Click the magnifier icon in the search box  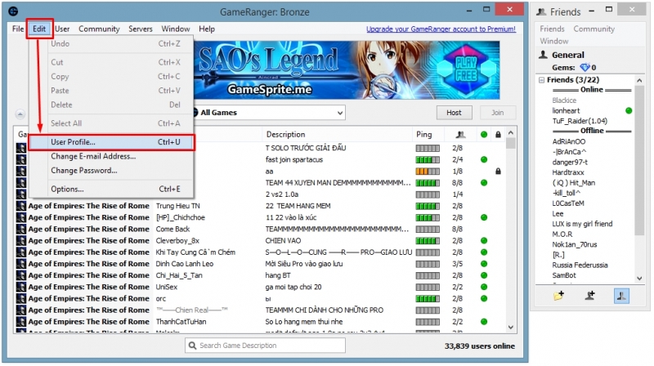tap(192, 345)
